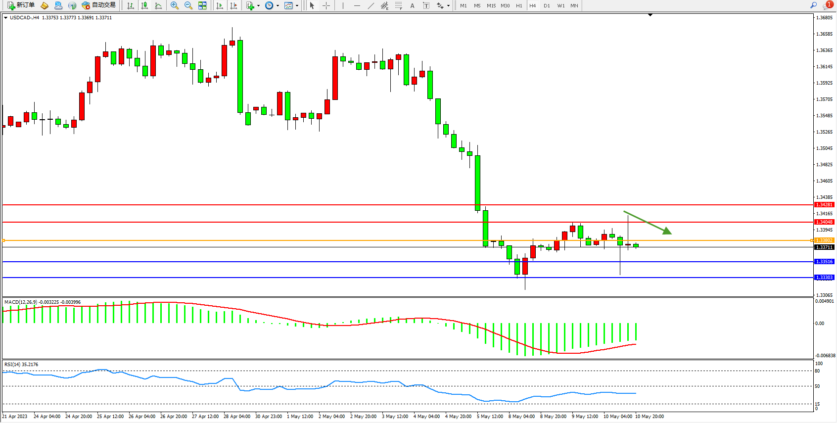Image resolution: width=837 pixels, height=423 pixels.
Task: Click the orange 1.33802 price level label
Action: (824, 240)
